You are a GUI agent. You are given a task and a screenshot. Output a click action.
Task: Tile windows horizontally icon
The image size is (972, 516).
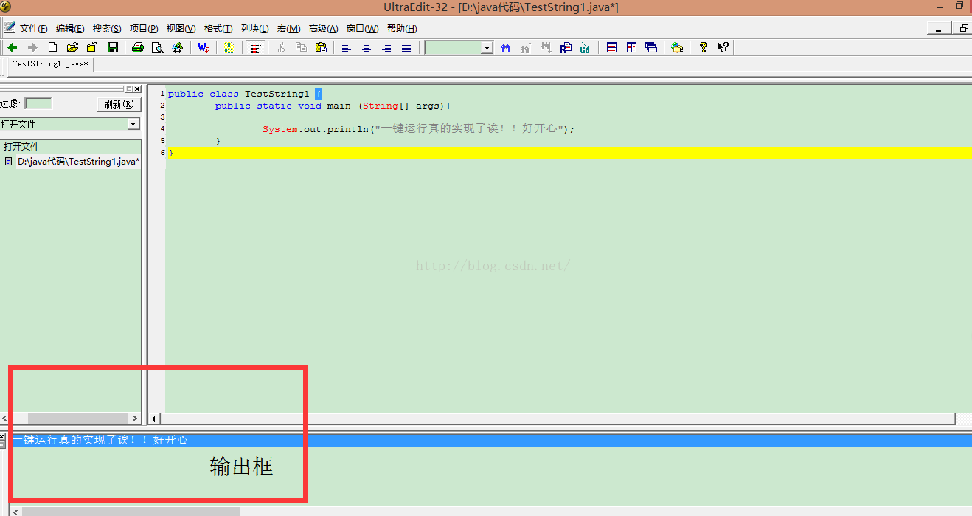tap(611, 47)
